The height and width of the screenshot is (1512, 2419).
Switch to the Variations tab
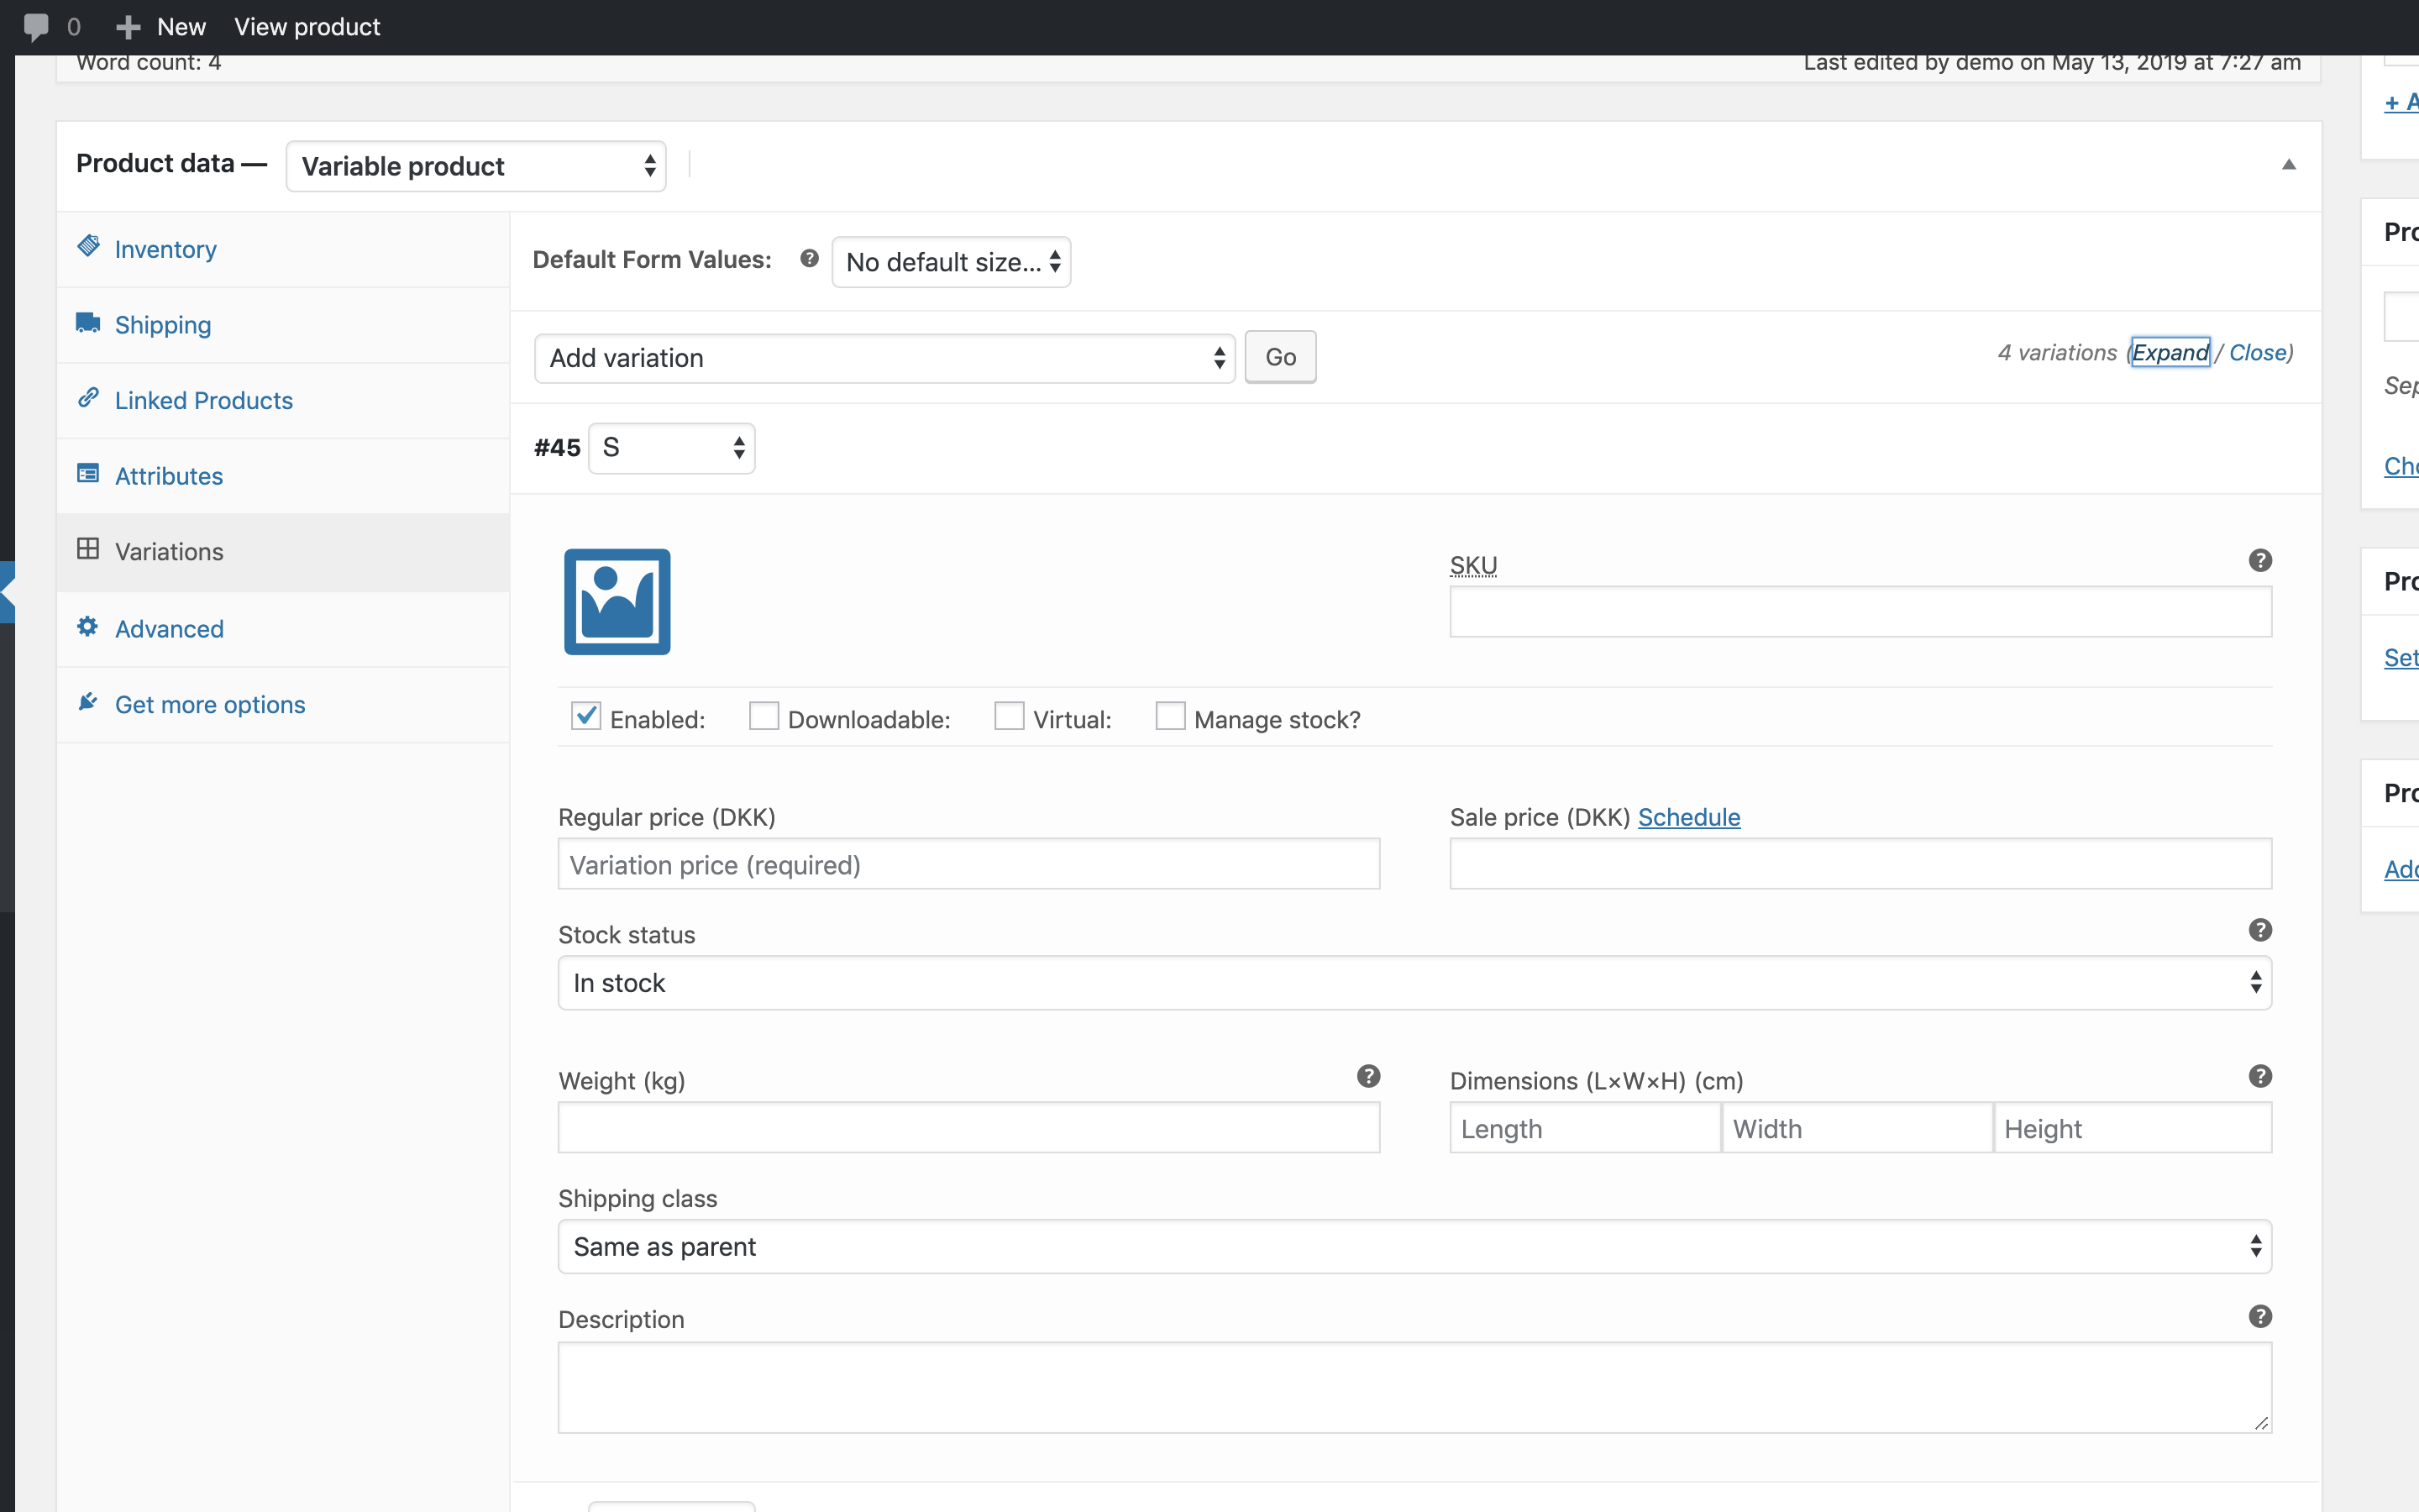tap(169, 550)
